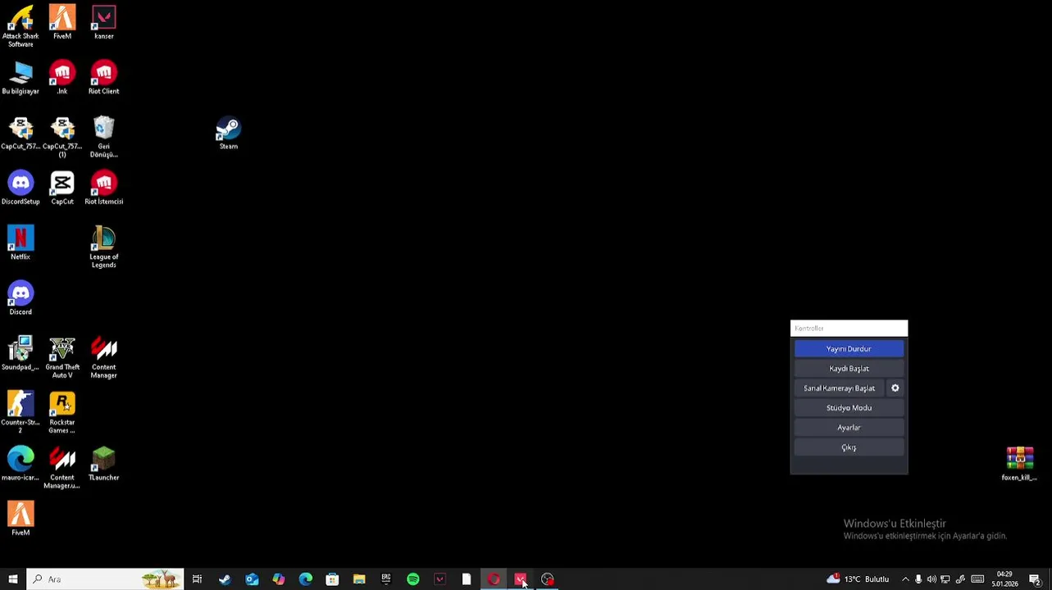Click the Kaydı Başlat button
This screenshot has width=1052, height=590.
[x=849, y=369]
